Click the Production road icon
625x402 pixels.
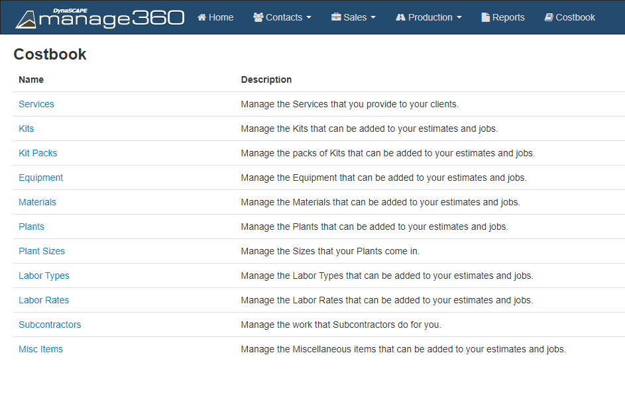point(400,17)
